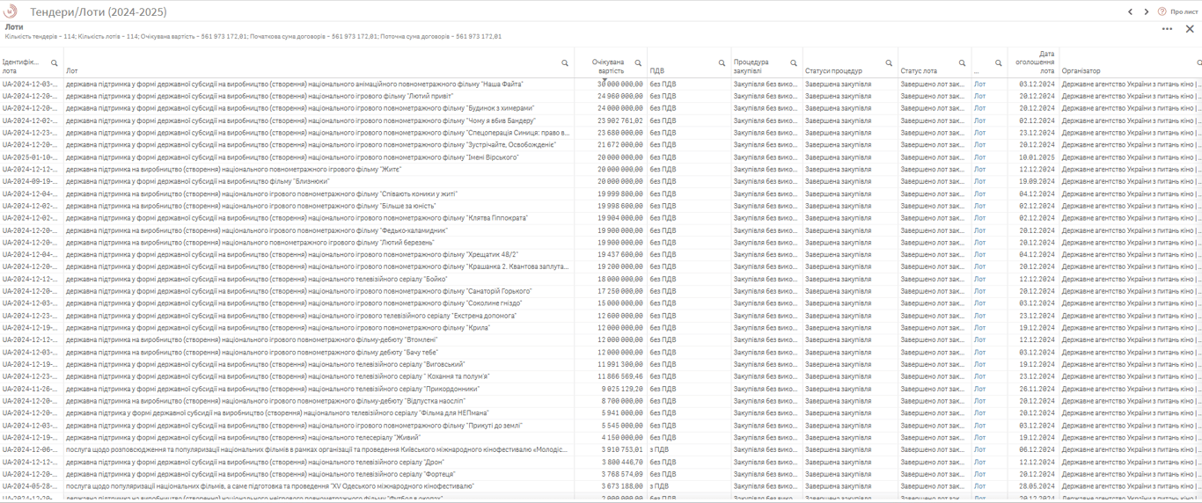The height and width of the screenshot is (503, 1202).
Task: Click search icon in Лот column header
Action: pos(565,63)
